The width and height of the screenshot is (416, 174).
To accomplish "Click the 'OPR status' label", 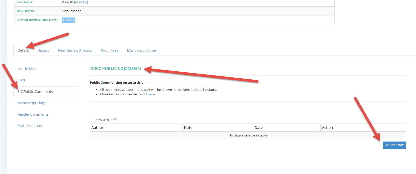I will 26,11.
